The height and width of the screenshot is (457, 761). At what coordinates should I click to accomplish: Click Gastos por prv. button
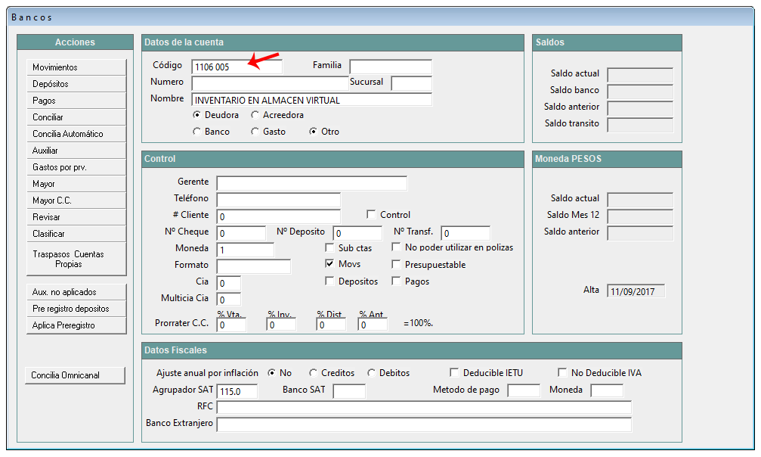76,166
